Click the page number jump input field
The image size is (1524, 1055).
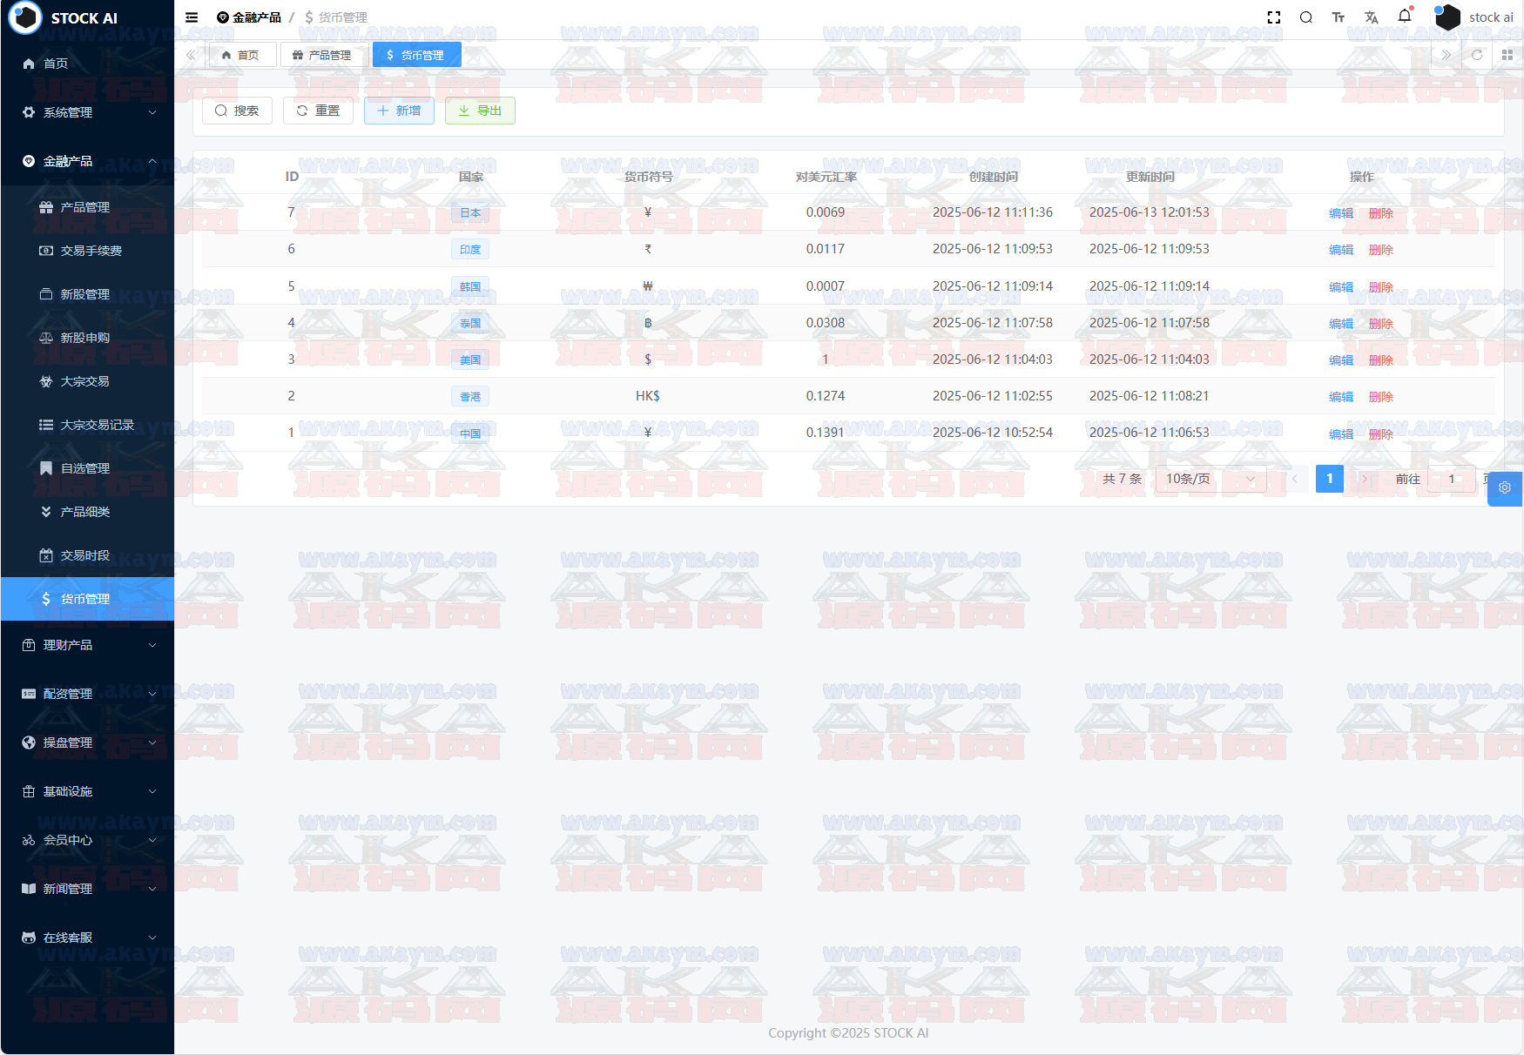click(x=1451, y=479)
